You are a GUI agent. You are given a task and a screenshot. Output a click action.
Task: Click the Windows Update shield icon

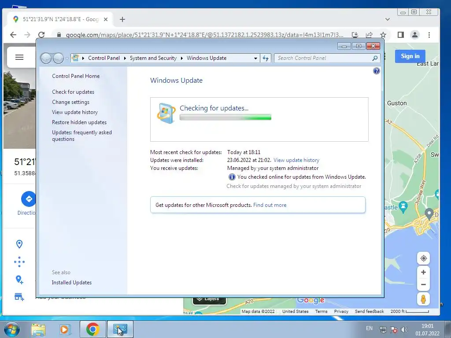[166, 113]
